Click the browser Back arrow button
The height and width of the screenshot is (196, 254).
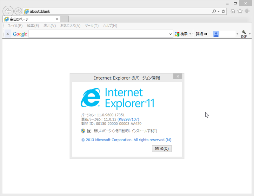(8, 11)
